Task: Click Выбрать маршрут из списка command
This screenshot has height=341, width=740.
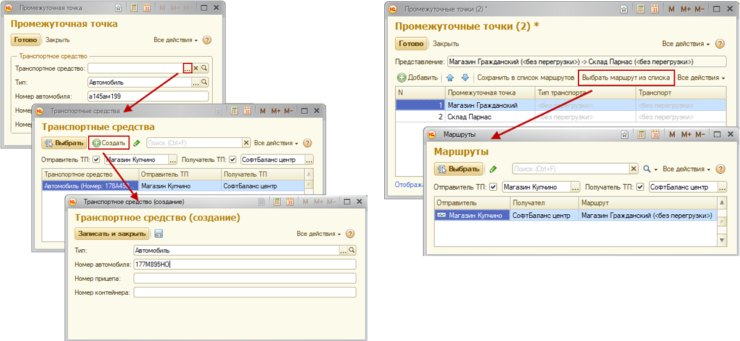Action: point(626,78)
